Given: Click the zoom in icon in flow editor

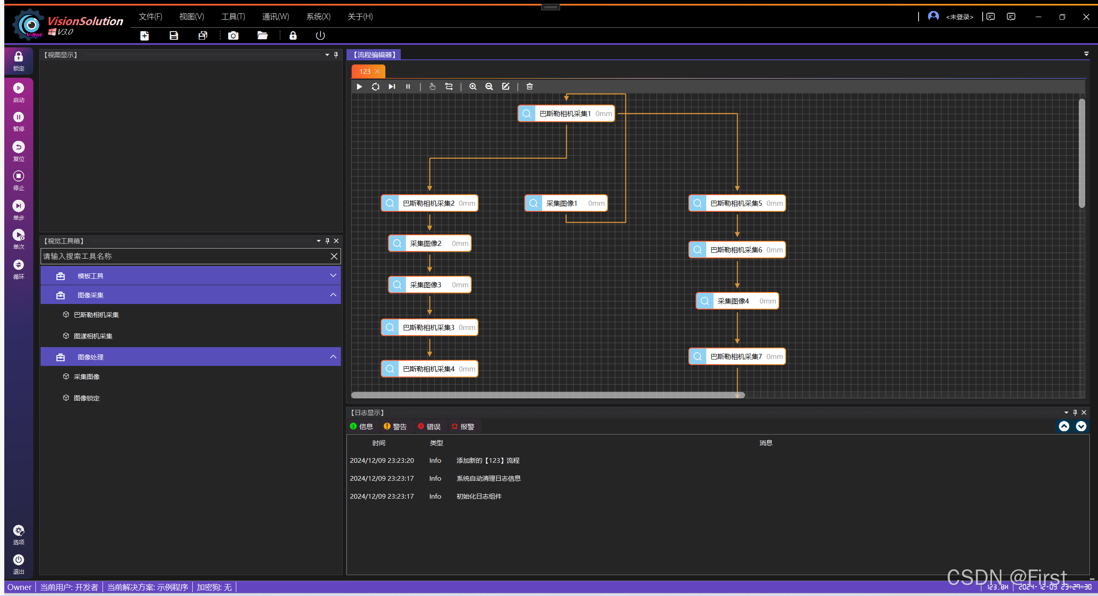Looking at the screenshot, I should (x=473, y=87).
